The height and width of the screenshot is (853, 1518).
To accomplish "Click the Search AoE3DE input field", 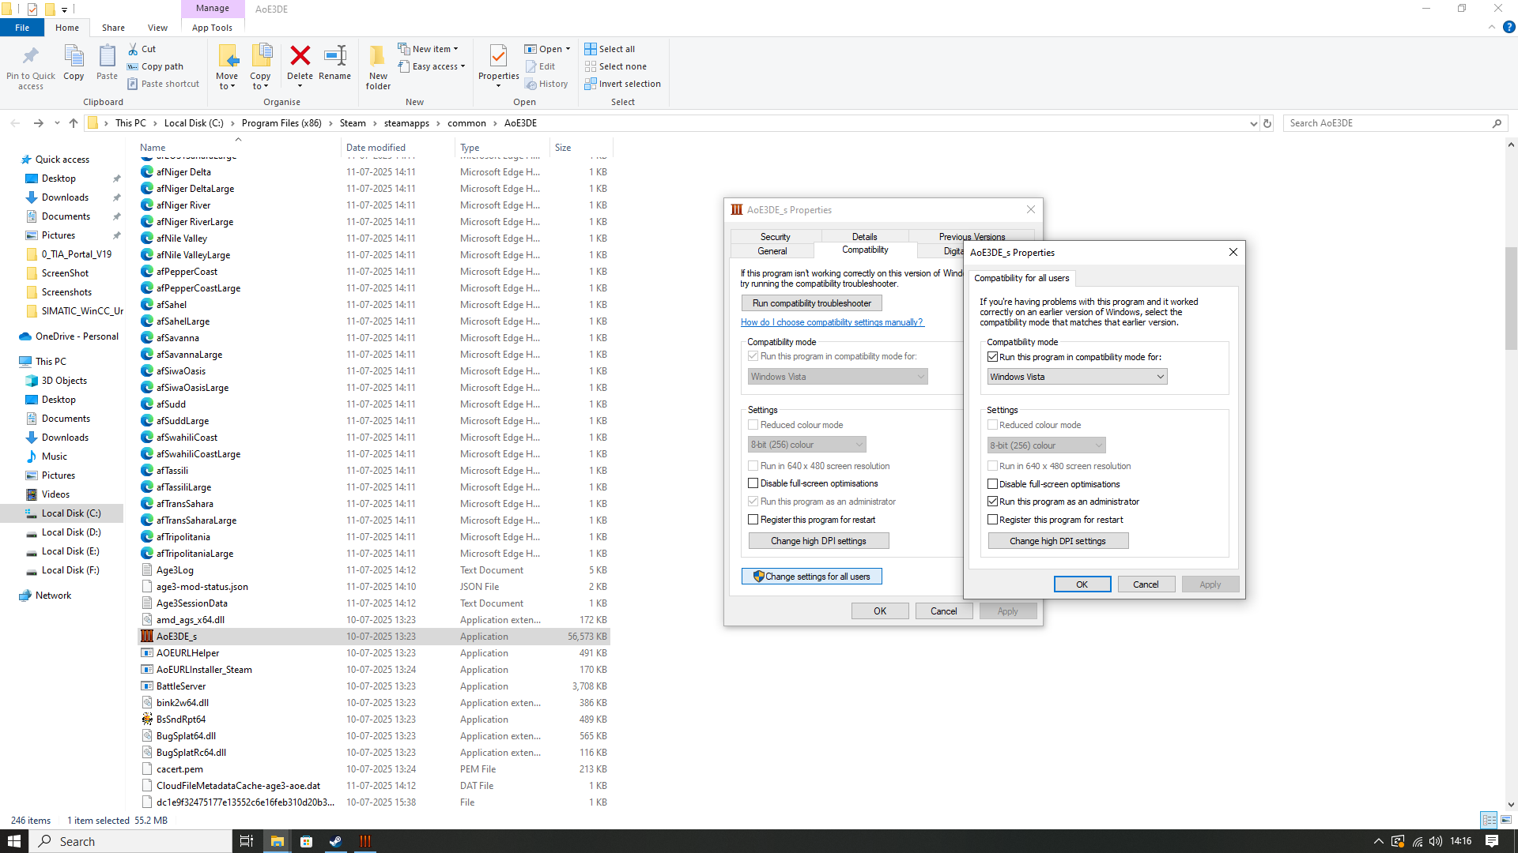I will [1388, 123].
